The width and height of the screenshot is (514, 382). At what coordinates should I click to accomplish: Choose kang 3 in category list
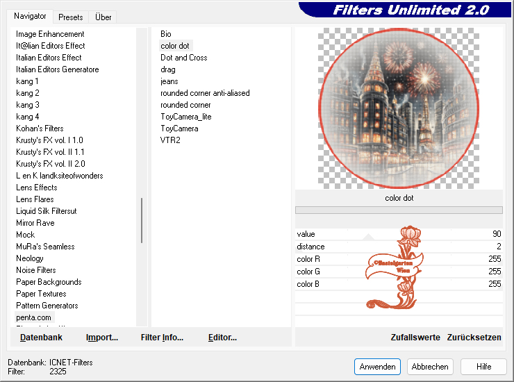tap(28, 105)
